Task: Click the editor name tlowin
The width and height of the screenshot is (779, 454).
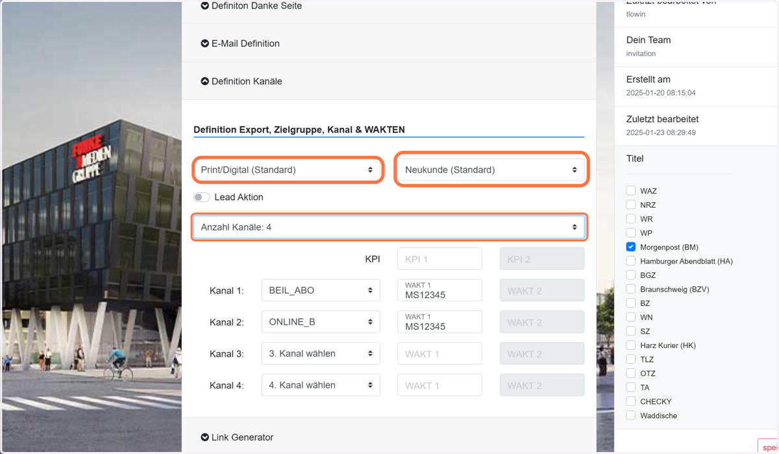Action: (636, 14)
